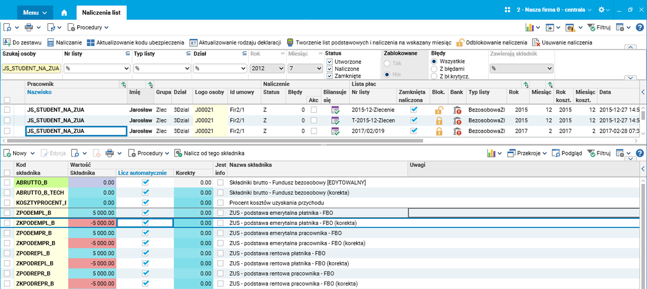Uncheck the Utworzone status checkbox

click(x=330, y=62)
